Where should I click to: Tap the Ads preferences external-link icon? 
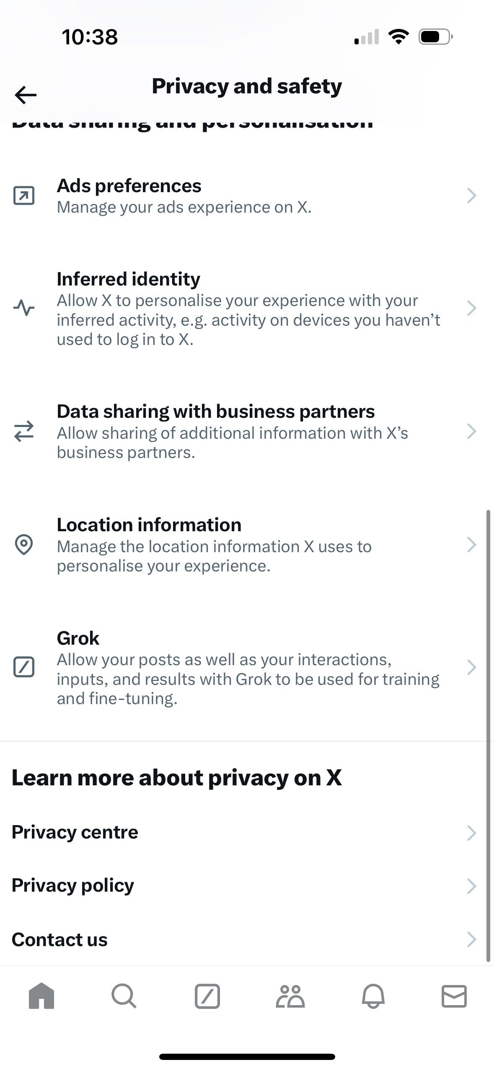click(24, 195)
